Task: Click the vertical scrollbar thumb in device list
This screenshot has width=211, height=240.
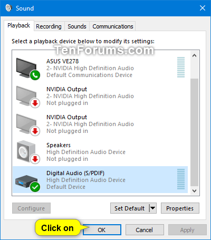Action: tap(194, 132)
